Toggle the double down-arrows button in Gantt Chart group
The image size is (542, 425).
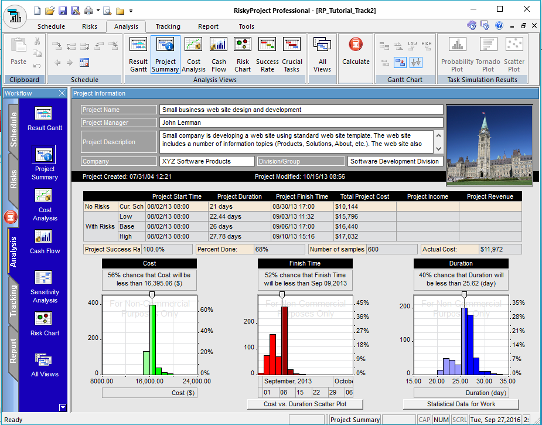click(x=416, y=62)
